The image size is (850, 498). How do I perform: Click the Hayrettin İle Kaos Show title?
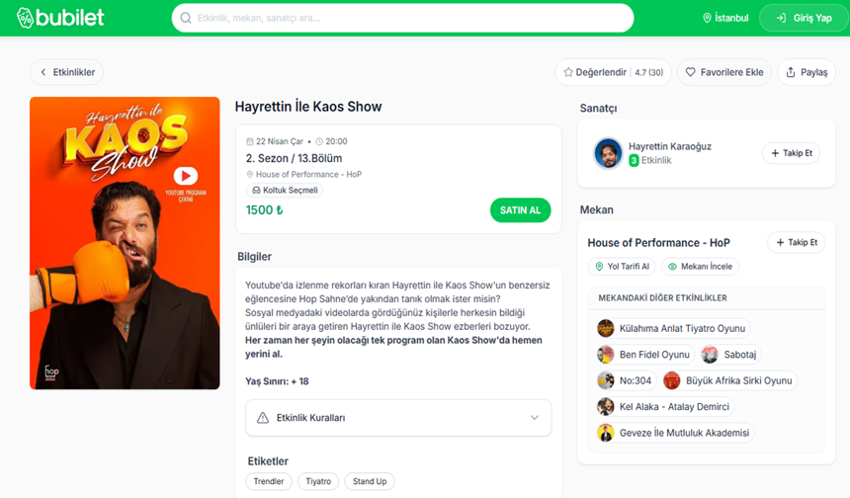[308, 107]
